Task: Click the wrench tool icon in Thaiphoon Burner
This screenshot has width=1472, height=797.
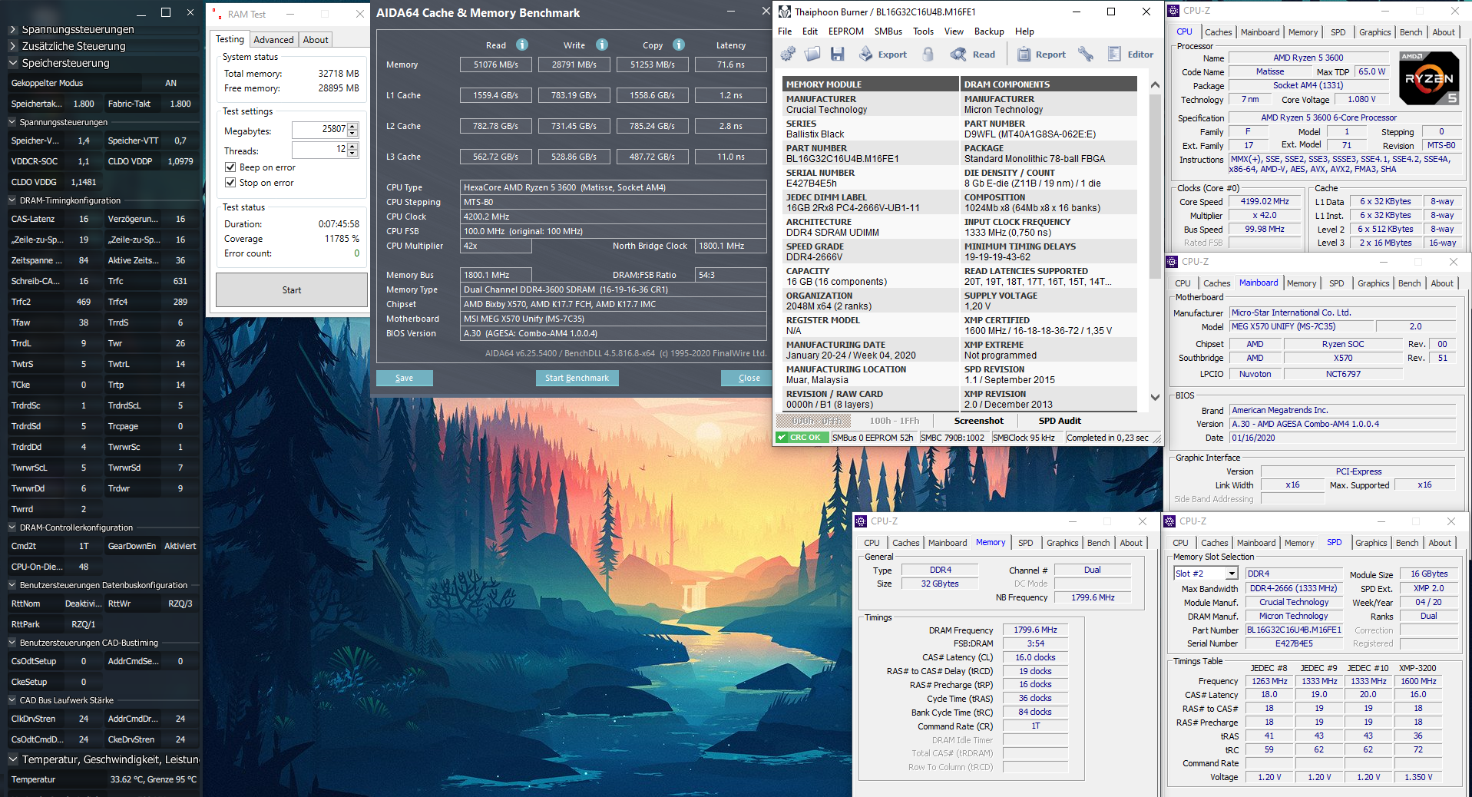Action: click(1086, 54)
